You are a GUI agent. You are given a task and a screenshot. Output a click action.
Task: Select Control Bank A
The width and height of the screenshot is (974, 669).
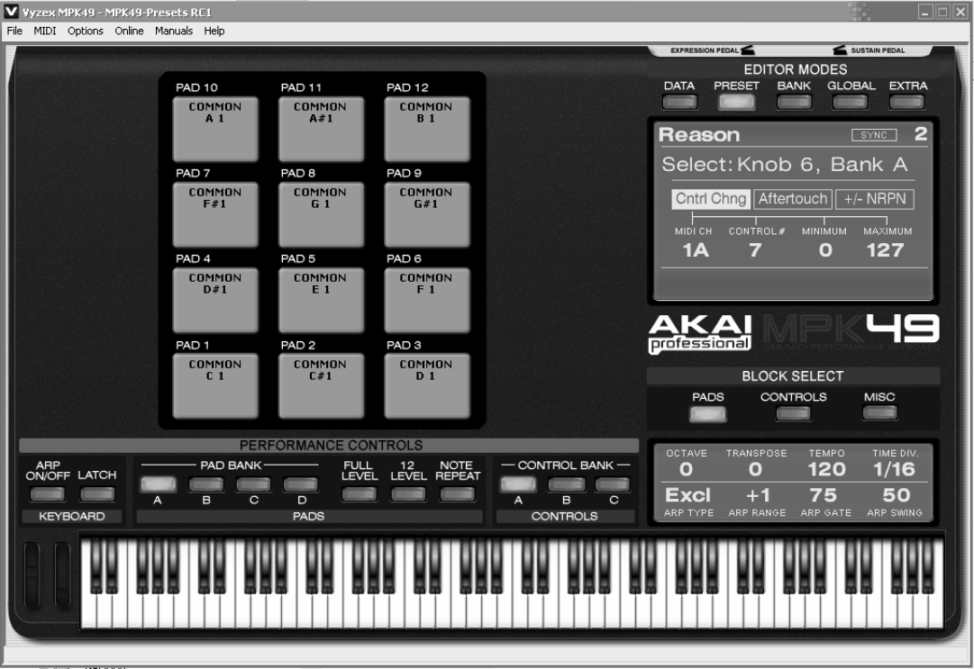click(x=518, y=484)
